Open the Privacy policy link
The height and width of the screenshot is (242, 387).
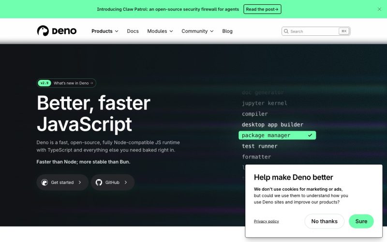(267, 221)
